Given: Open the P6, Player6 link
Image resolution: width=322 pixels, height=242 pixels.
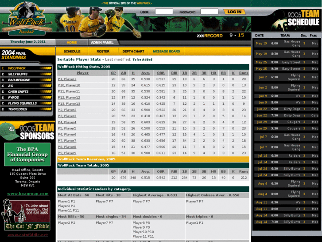Looking at the screenshot, I should [67, 135].
